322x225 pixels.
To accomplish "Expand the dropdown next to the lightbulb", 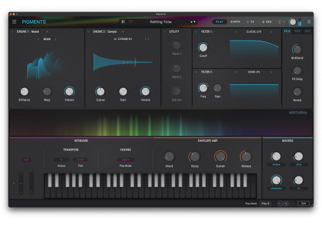I will (x=284, y=22).
